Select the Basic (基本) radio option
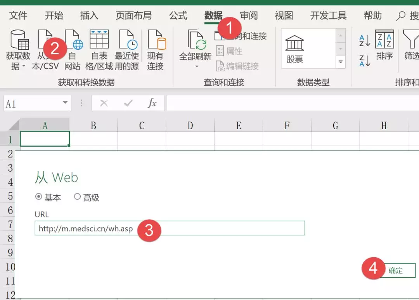Image resolution: width=419 pixels, height=300 pixels. click(x=38, y=196)
